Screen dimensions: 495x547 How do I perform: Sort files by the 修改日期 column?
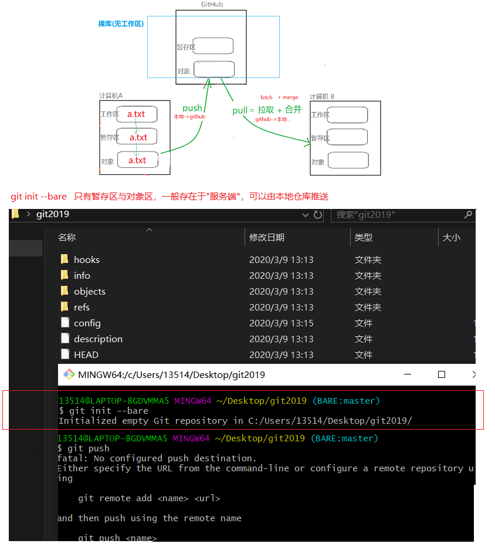267,237
